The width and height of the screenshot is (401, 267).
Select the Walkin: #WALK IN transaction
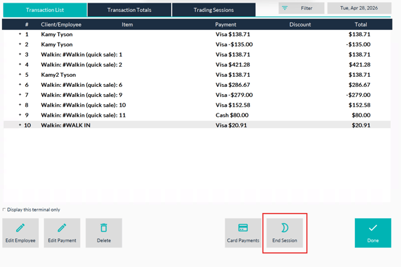click(x=197, y=125)
